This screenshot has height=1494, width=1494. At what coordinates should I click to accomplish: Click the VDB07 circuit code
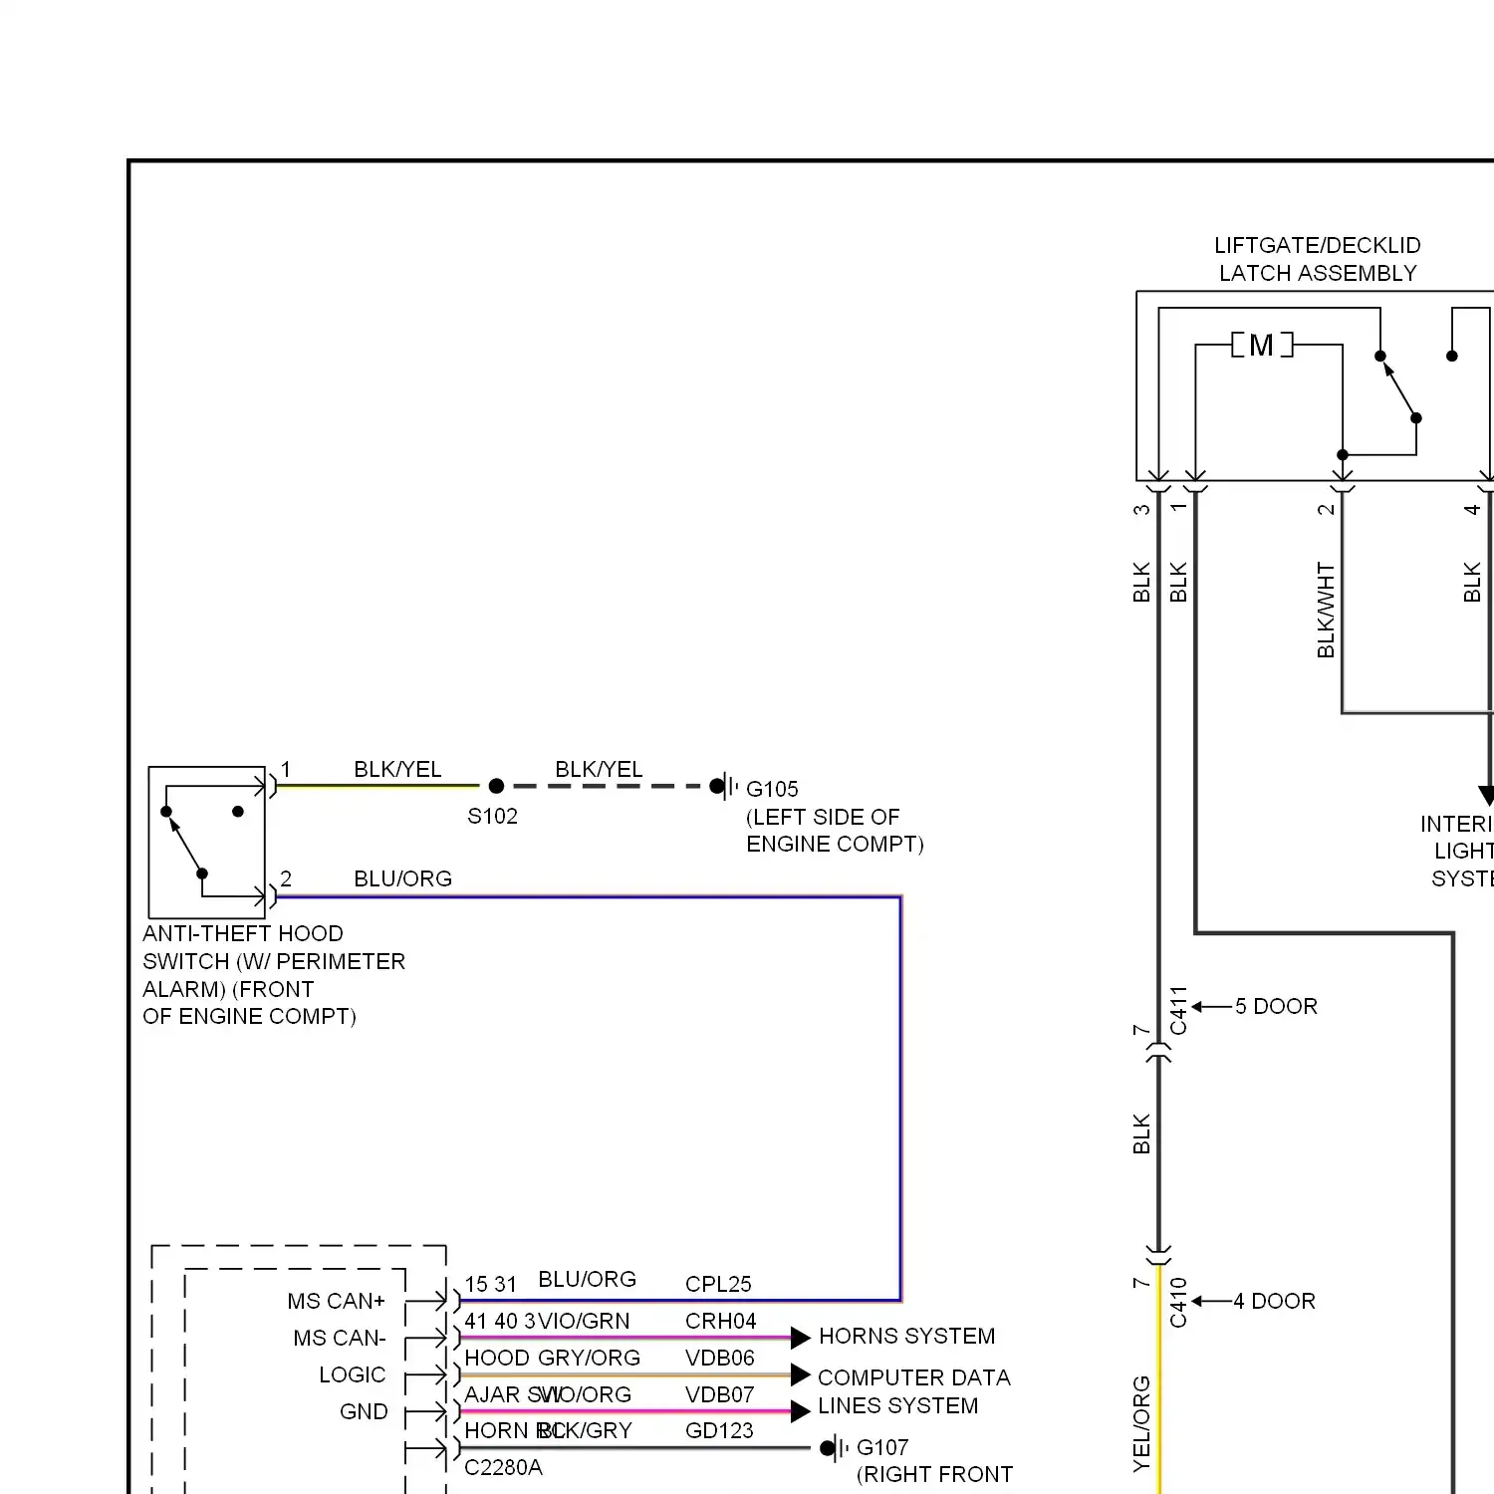click(x=719, y=1394)
